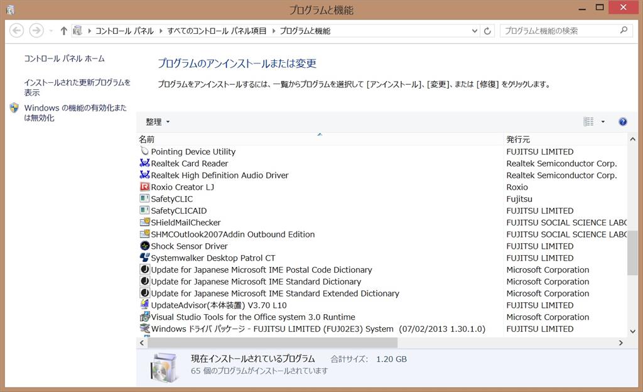Expand the address bar history dropdown
The width and height of the screenshot is (643, 392).
475,31
